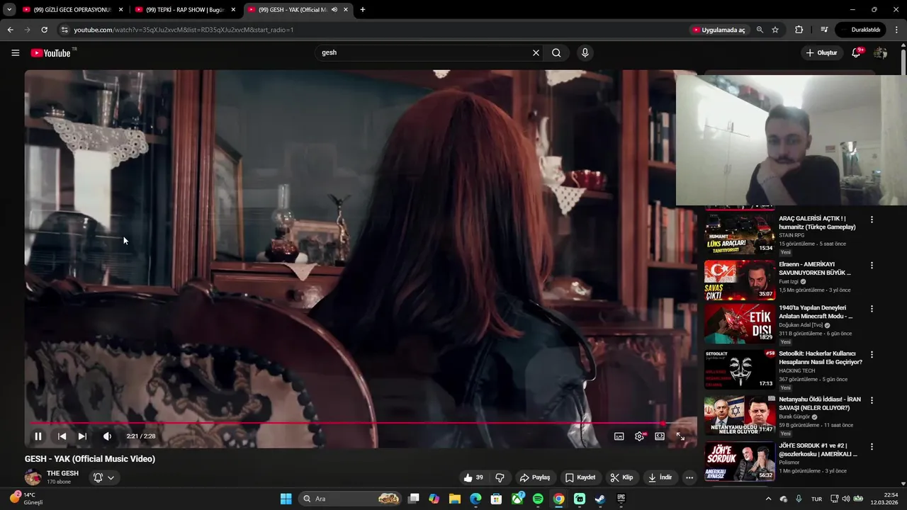
Task: Open options for 'Elraenn - AMERİKAYI' video
Action: 872,265
